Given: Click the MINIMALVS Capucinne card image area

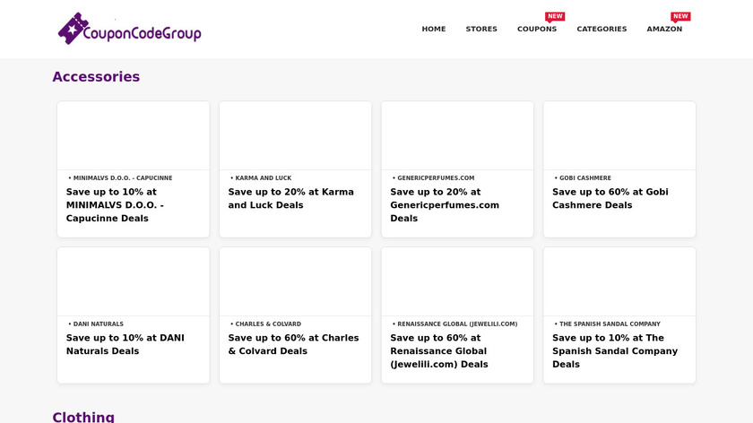Looking at the screenshot, I should tap(134, 135).
